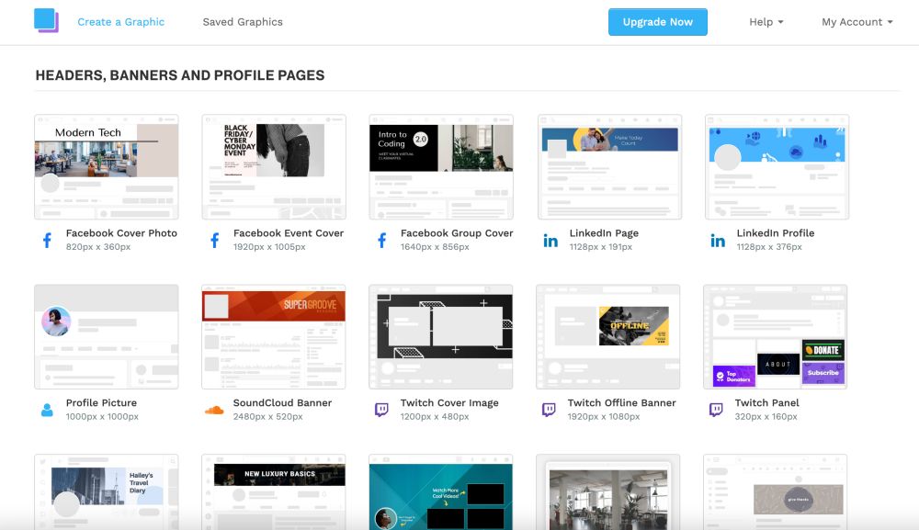Click the Twitch icon beside Twitch Panel
Image resolution: width=919 pixels, height=530 pixels.
717,410
